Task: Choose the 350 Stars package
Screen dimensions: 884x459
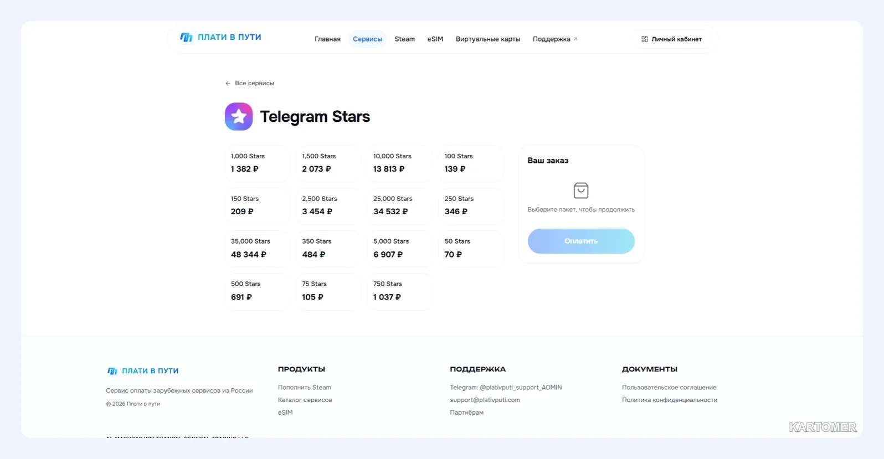Action: pyautogui.click(x=328, y=249)
